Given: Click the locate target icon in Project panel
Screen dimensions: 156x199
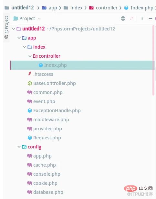Looking at the screenshot, I should 123,18.
